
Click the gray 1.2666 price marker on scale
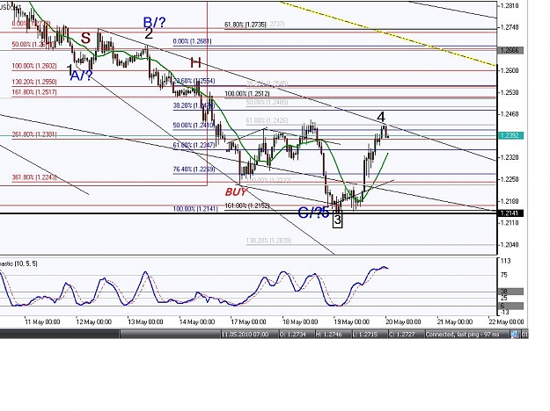(x=510, y=50)
